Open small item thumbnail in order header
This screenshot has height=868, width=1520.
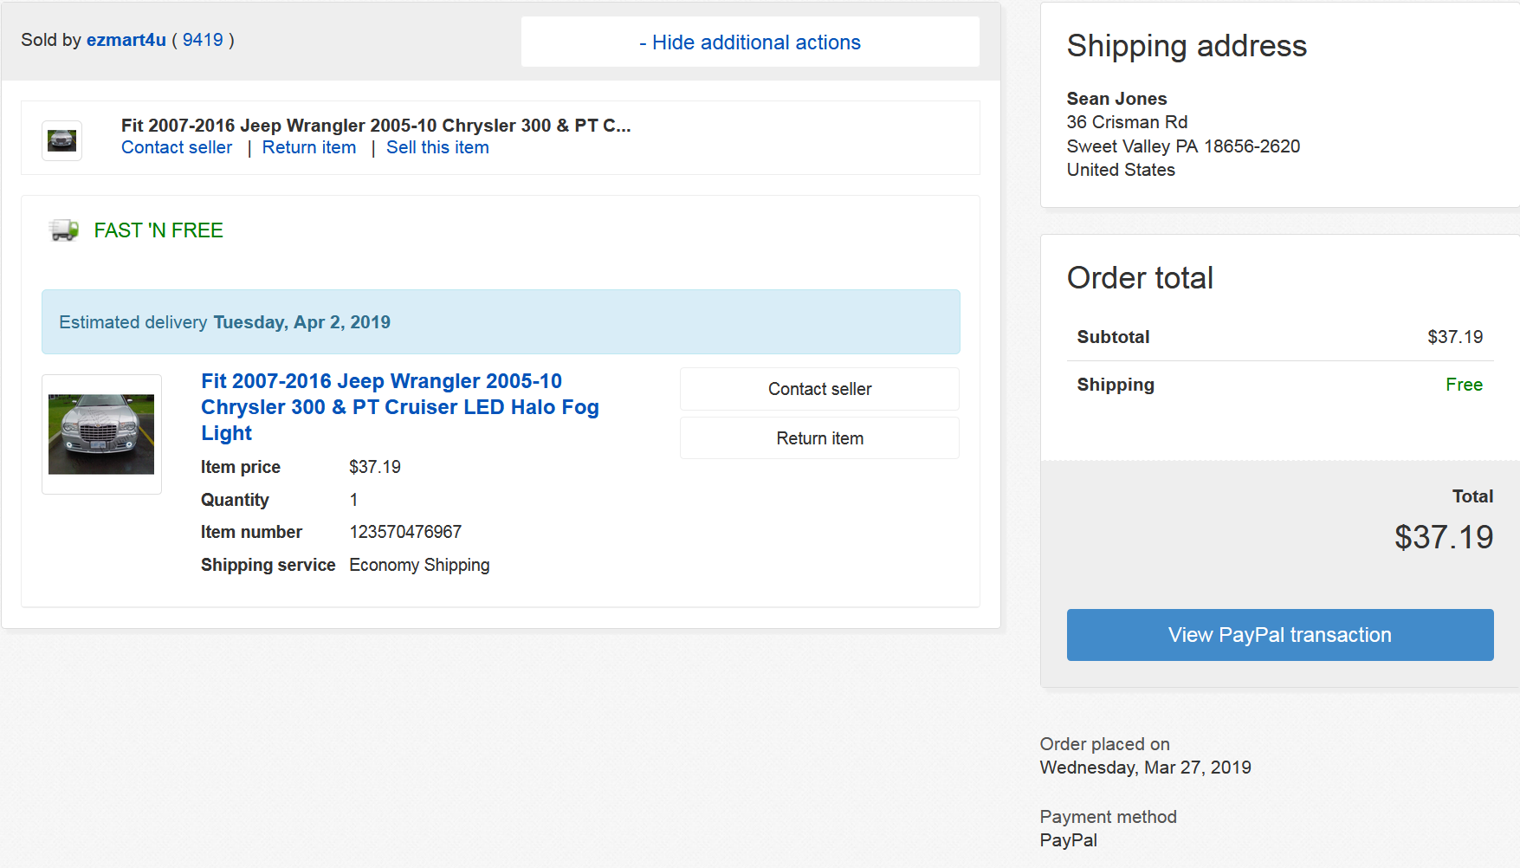click(x=62, y=140)
